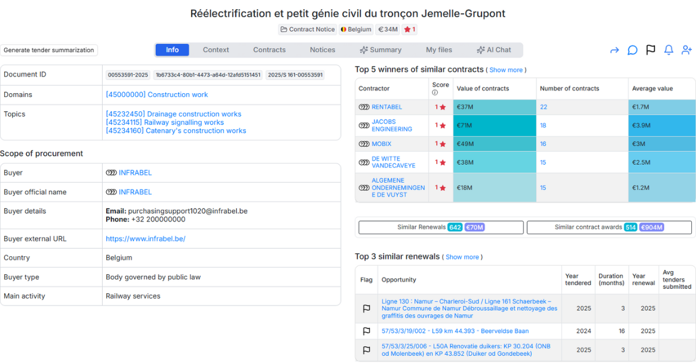The height and width of the screenshot is (364, 696).
Task: Open the infrabel.be external URL link
Action: coord(145,239)
